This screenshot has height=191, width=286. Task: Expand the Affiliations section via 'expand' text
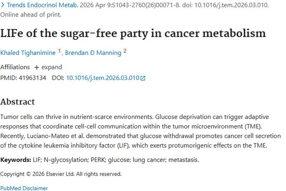click(x=52, y=67)
